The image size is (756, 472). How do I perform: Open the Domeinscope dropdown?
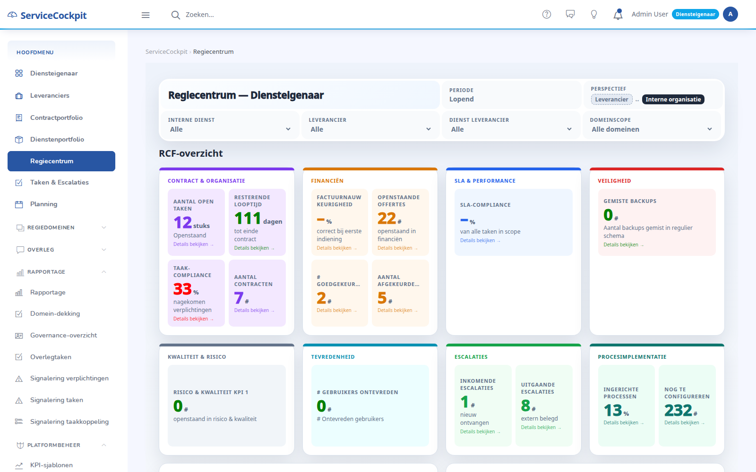coord(652,129)
